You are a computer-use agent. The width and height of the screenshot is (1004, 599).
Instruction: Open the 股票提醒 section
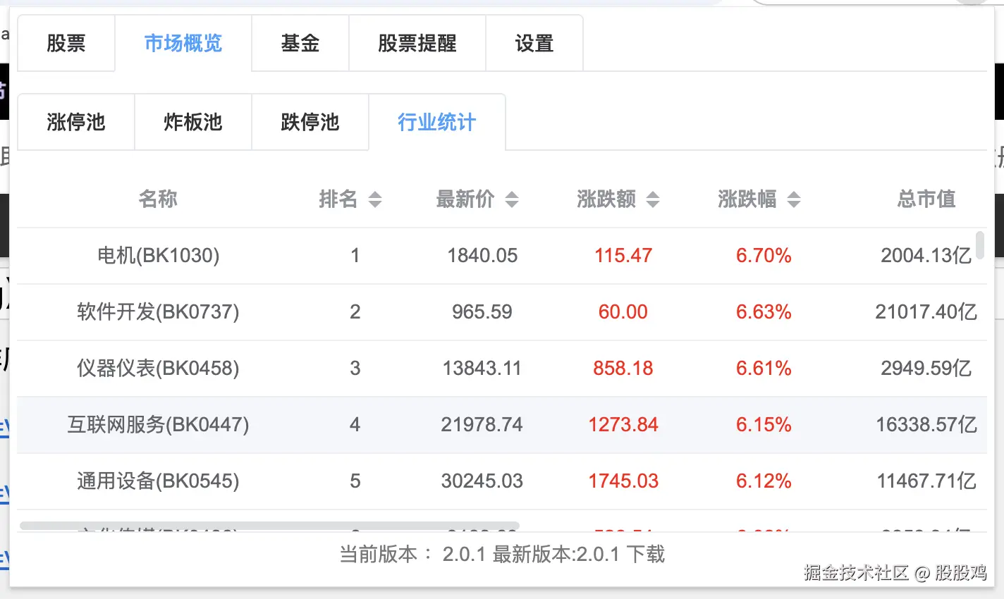pyautogui.click(x=417, y=43)
